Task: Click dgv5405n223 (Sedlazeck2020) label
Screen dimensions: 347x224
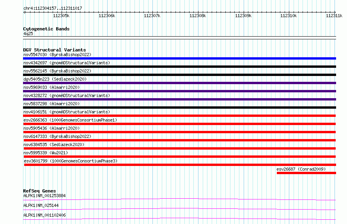Action: click(55, 79)
